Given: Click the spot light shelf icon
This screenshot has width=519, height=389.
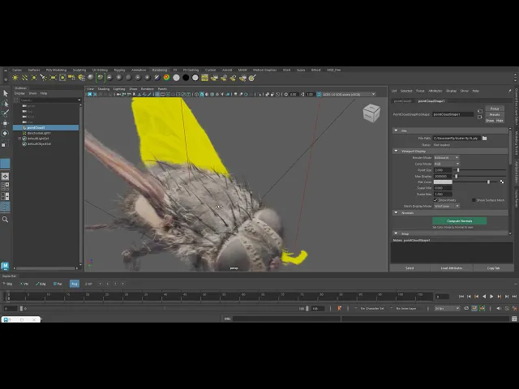Looking at the screenshot, I should 43,78.
